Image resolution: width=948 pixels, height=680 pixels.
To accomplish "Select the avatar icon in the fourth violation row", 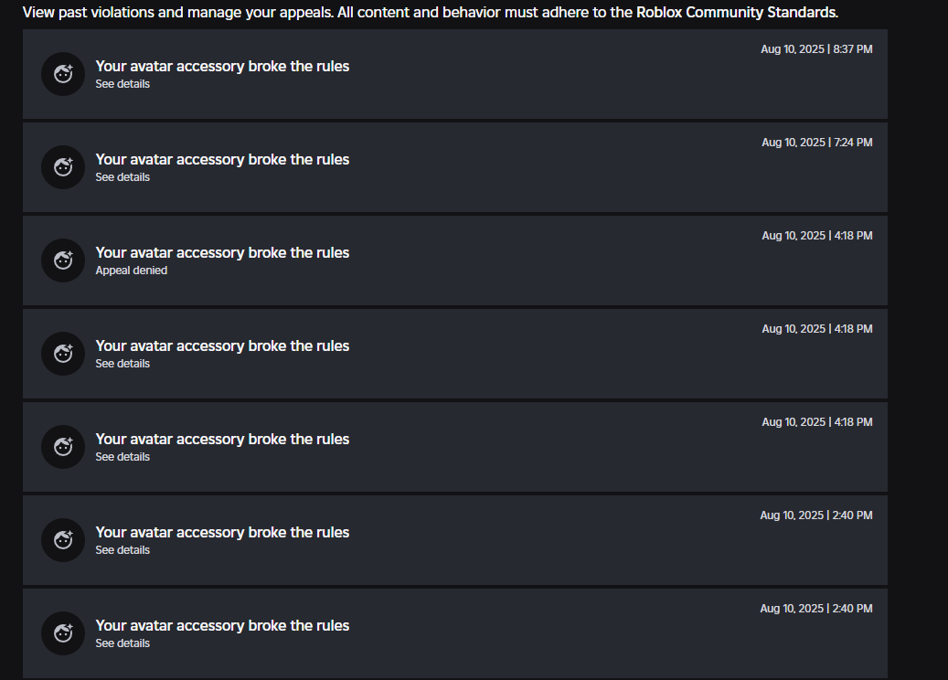I will click(x=63, y=354).
